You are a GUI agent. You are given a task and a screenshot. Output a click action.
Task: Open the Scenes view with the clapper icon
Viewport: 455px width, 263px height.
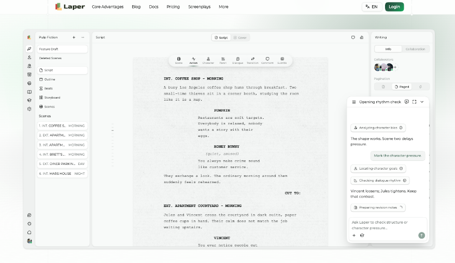pos(62,107)
